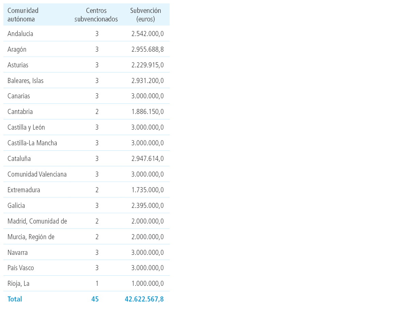The image size is (401, 310).
Task: Select the Aragón subsidy value 2.955.688,8
Action: (147, 49)
